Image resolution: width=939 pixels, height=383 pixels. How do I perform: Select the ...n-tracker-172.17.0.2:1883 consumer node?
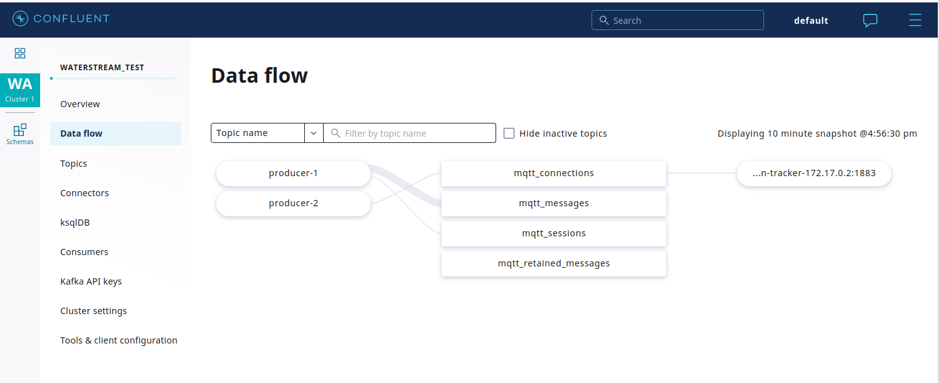coord(814,174)
